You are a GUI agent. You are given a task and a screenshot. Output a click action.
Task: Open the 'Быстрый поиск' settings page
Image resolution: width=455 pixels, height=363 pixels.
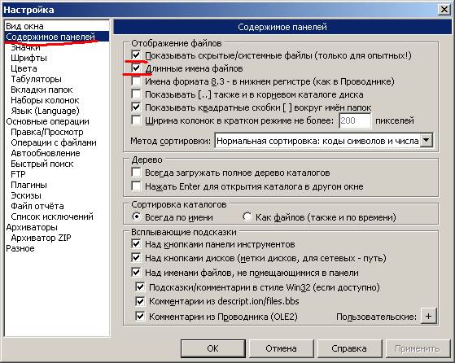pos(42,164)
